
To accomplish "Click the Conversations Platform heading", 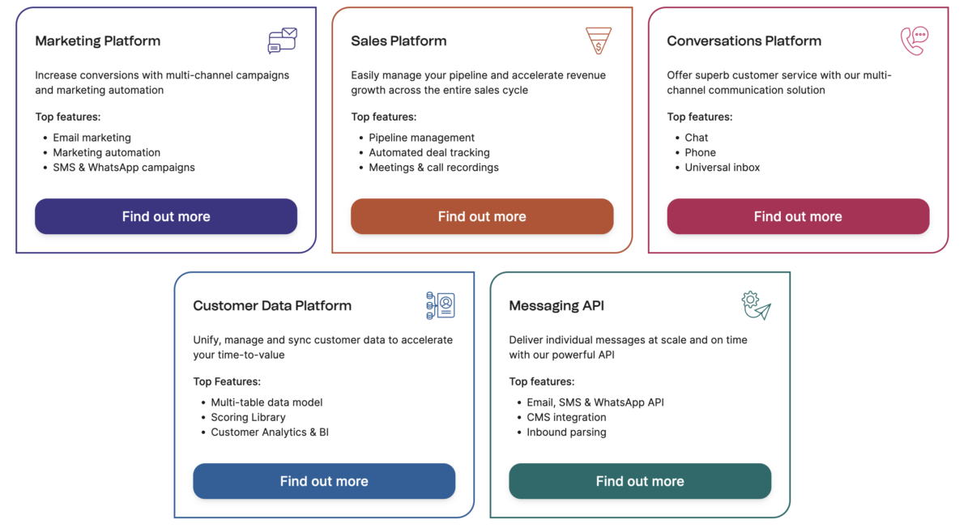I will [744, 41].
